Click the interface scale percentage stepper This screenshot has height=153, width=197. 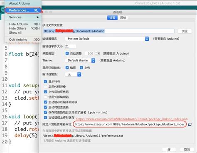pos(96,53)
